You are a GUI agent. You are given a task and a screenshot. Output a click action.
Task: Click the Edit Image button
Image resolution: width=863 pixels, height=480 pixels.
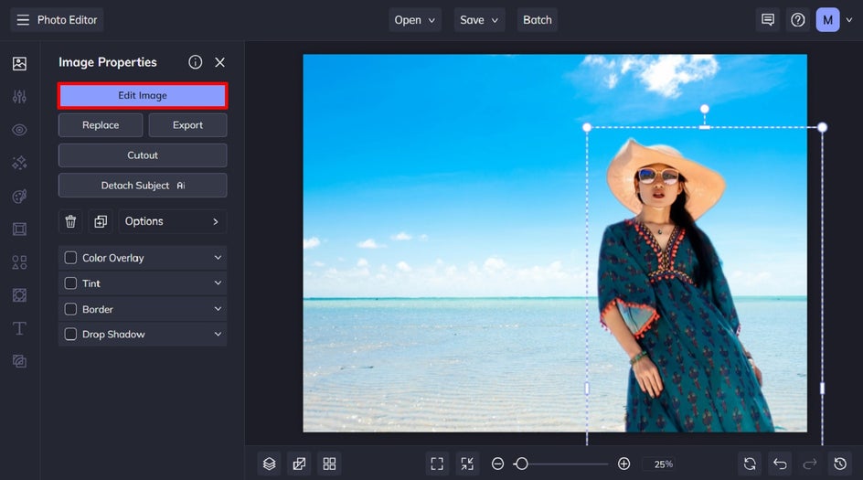[143, 96]
